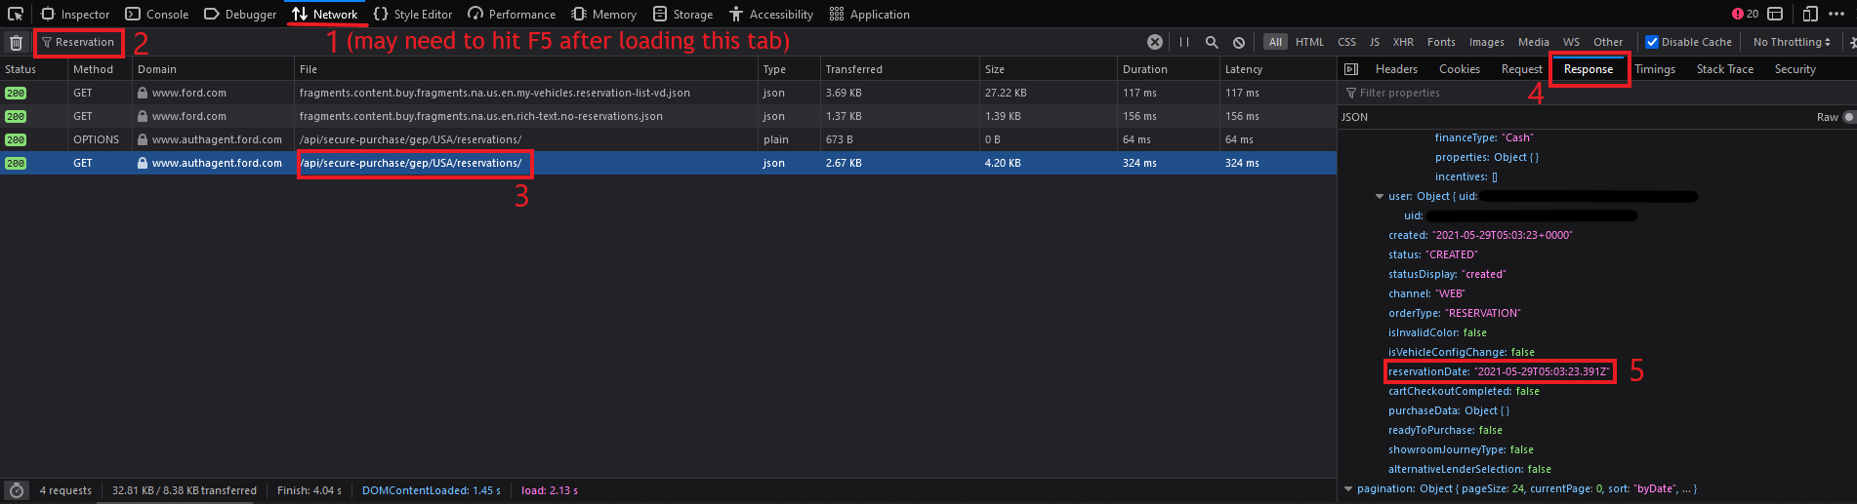Expand the pagination object node
This screenshot has height=504, width=1857.
1348,488
